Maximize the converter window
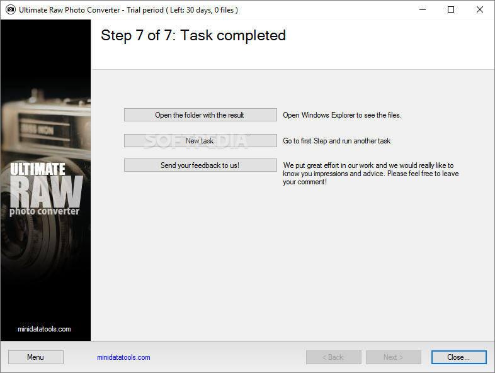This screenshot has width=495, height=373. tap(451, 10)
